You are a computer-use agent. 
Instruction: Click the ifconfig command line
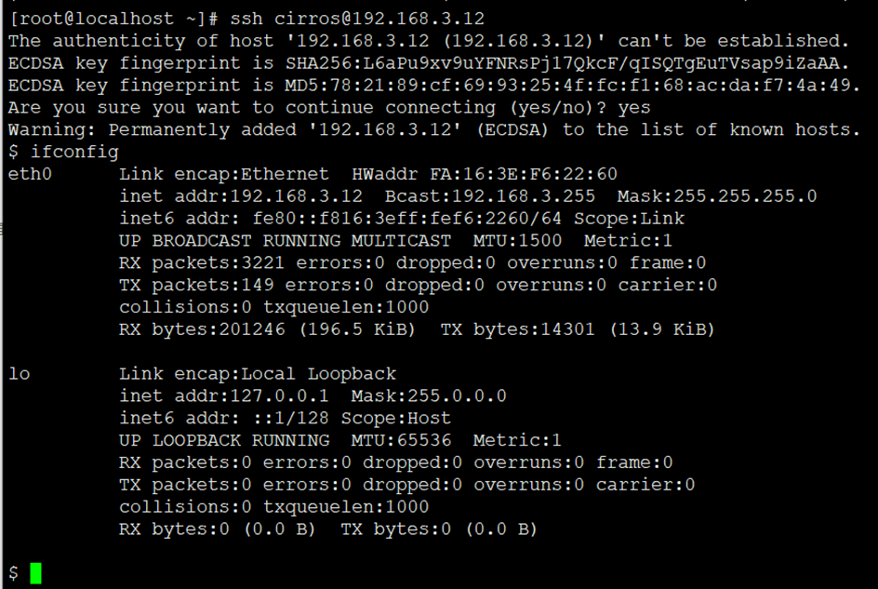coord(63,152)
